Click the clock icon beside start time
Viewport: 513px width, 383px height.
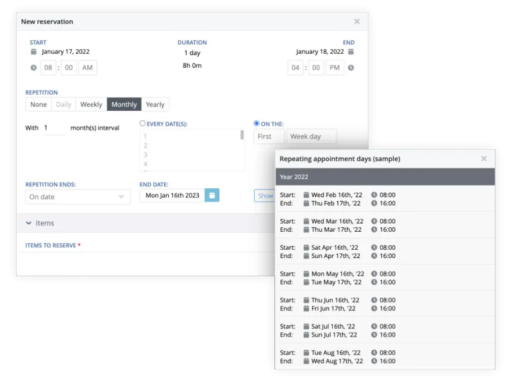33,68
